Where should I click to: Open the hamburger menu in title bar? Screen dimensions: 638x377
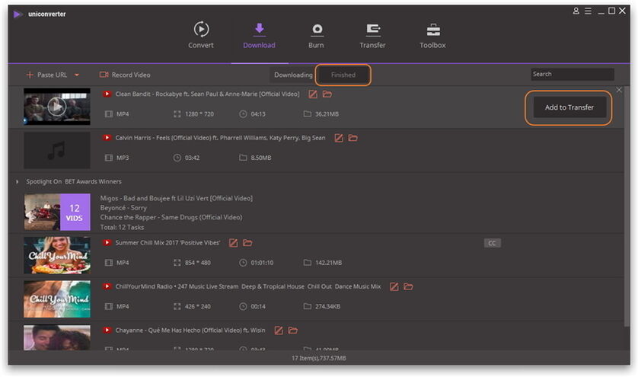[x=588, y=11]
